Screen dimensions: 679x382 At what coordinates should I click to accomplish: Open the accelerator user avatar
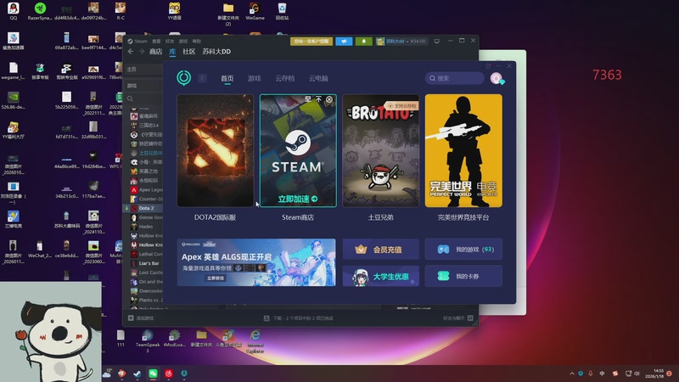click(497, 78)
